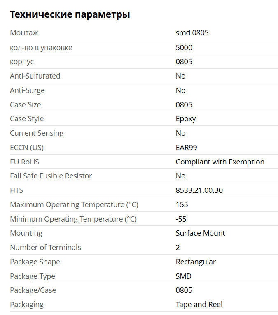Click the Compliant with Exemption text
The width and height of the screenshot is (278, 315).
[x=220, y=162]
